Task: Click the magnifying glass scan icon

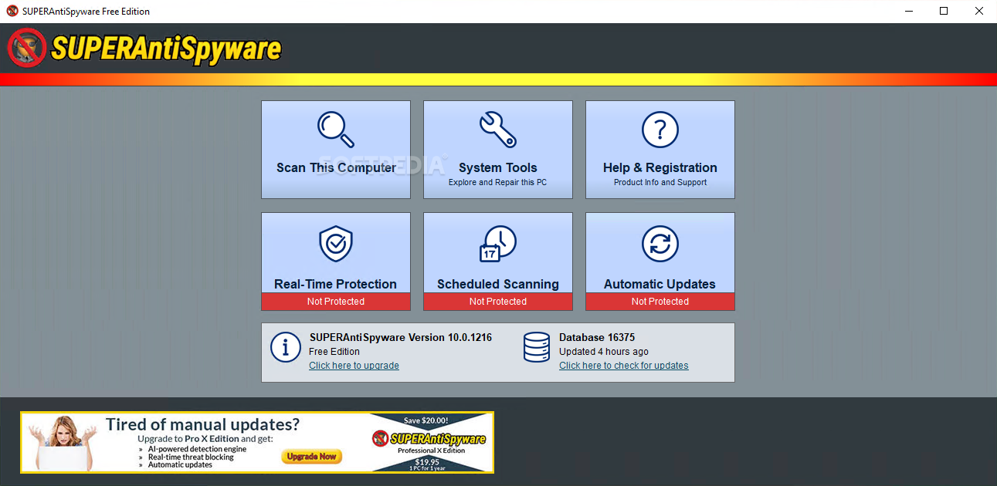Action: click(x=336, y=130)
